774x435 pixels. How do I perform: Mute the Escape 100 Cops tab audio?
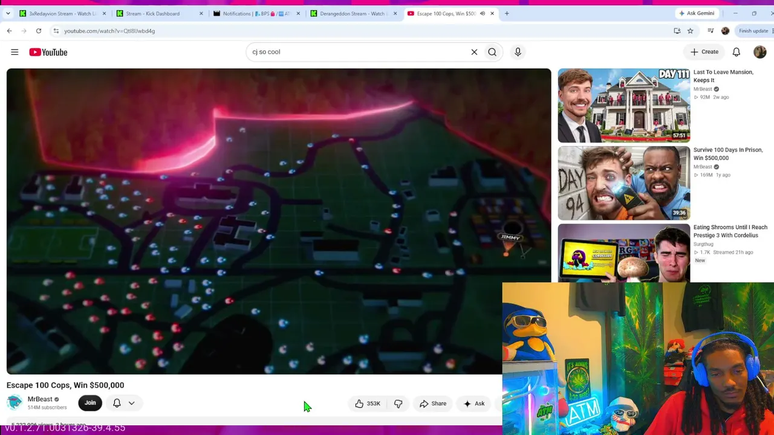[483, 13]
